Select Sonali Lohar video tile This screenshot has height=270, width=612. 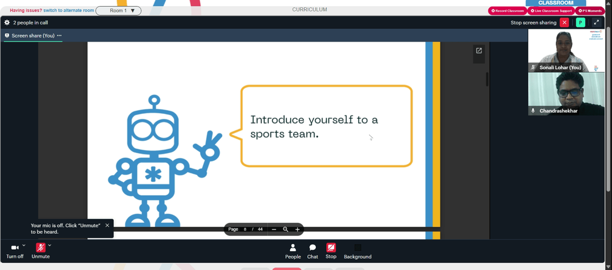(566, 50)
